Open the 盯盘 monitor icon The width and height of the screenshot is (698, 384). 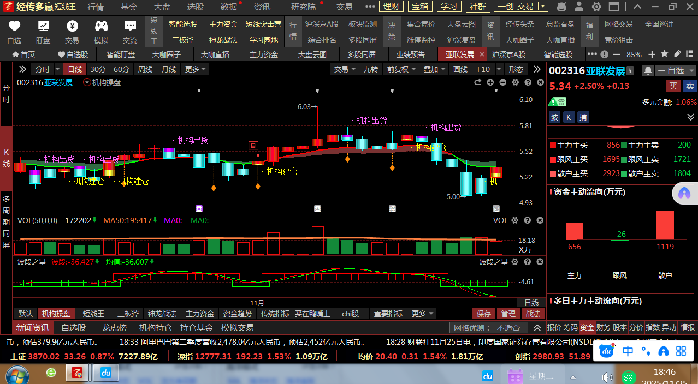[x=43, y=26]
